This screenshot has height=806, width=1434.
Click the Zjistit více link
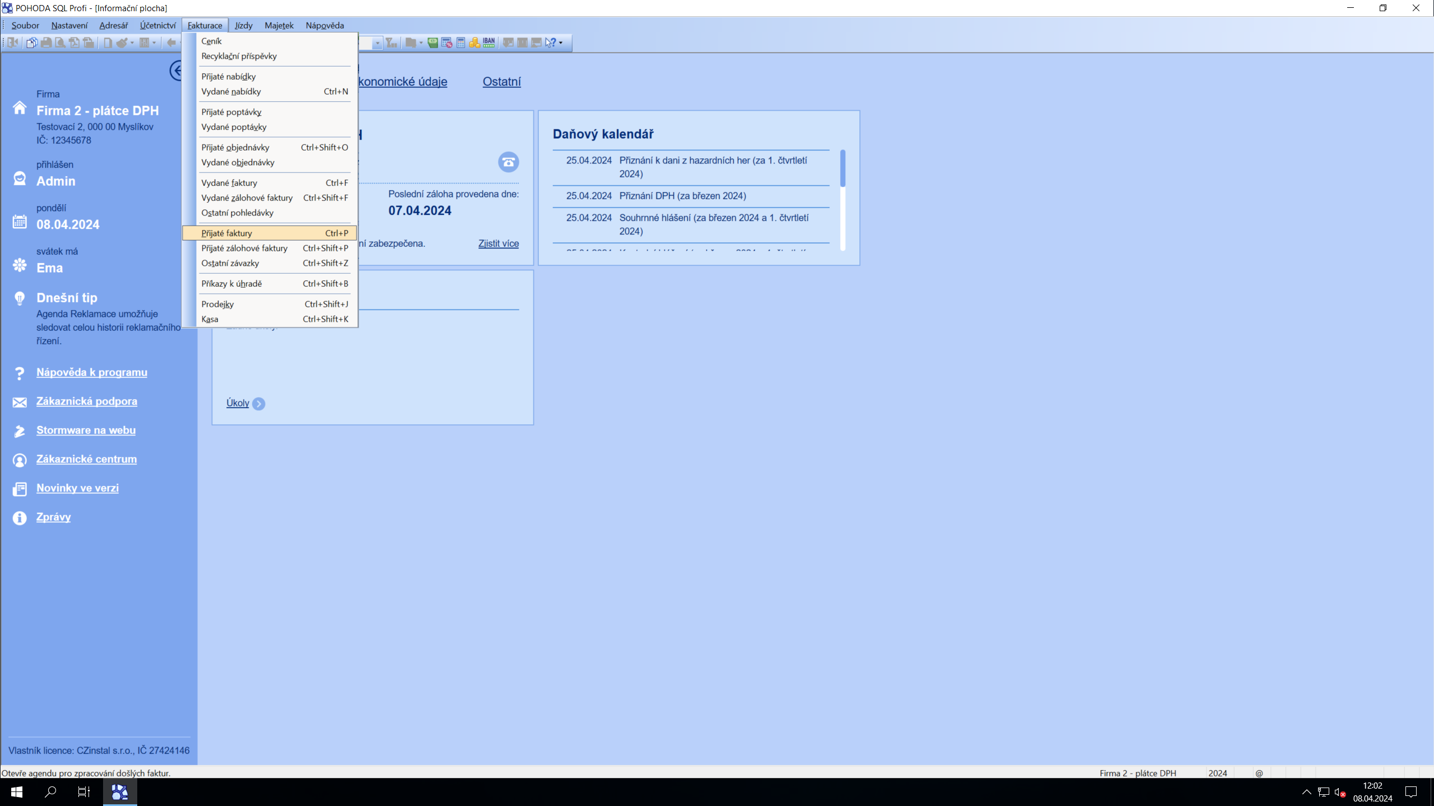coord(498,243)
